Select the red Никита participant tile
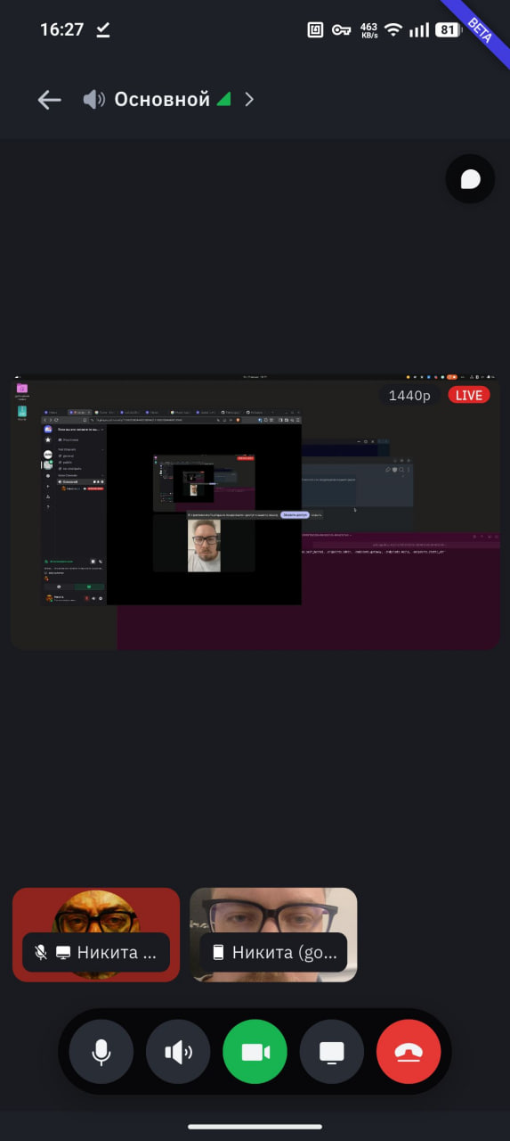 pos(96,934)
